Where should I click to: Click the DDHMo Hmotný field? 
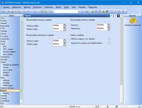point(102,25)
